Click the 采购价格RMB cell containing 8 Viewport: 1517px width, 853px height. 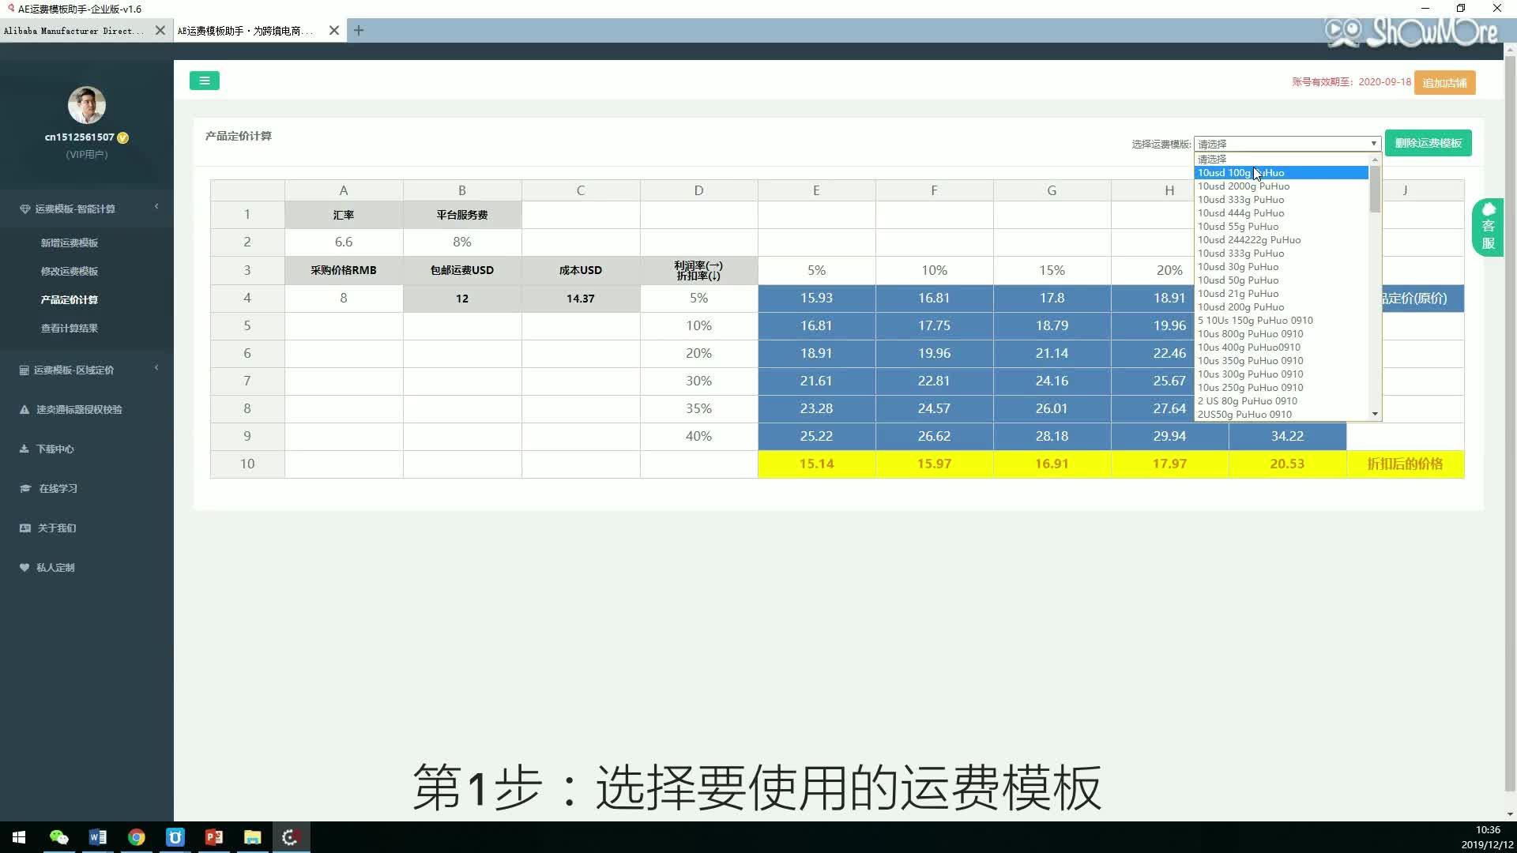[x=343, y=299]
